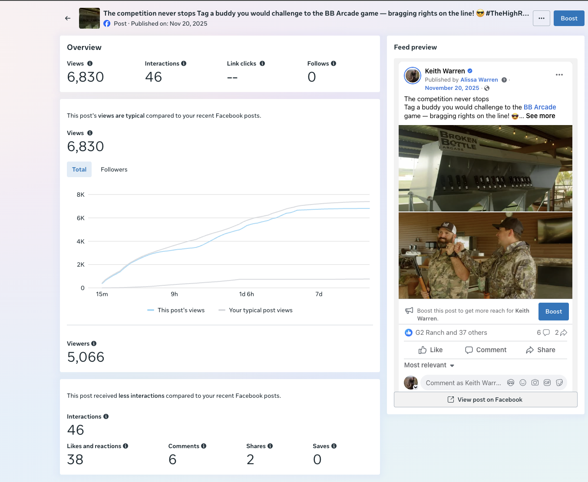The image size is (588, 482).
Task: Open Keith Warren profile name link
Action: (x=445, y=71)
